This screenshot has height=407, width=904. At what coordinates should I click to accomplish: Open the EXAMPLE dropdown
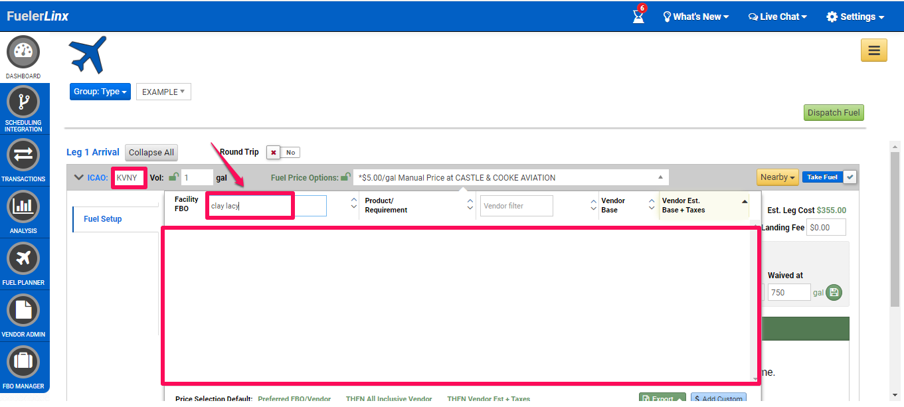pos(163,92)
